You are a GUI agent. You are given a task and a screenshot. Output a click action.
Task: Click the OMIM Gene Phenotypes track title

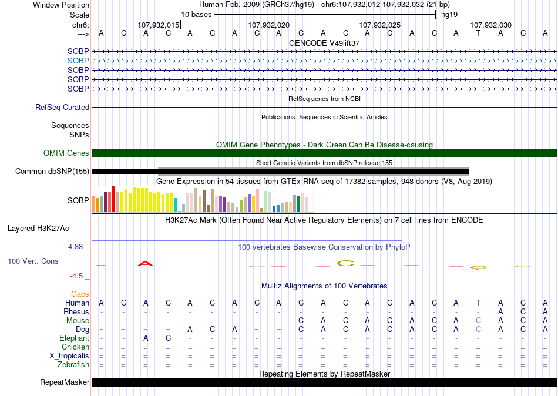coord(324,145)
